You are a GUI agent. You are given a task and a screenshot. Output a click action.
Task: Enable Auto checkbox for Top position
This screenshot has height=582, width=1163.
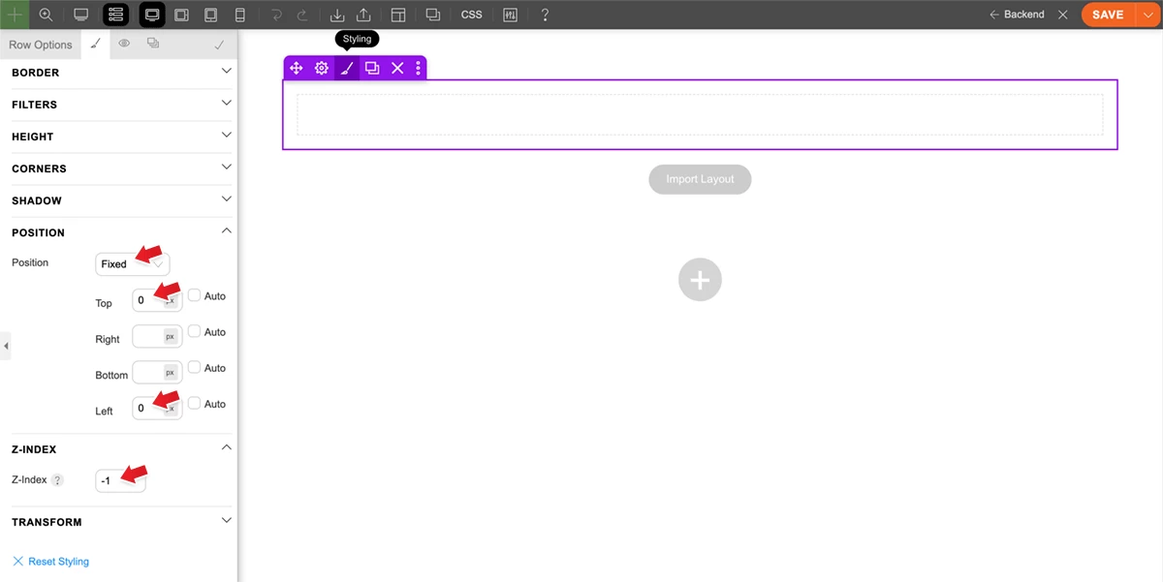(x=195, y=295)
